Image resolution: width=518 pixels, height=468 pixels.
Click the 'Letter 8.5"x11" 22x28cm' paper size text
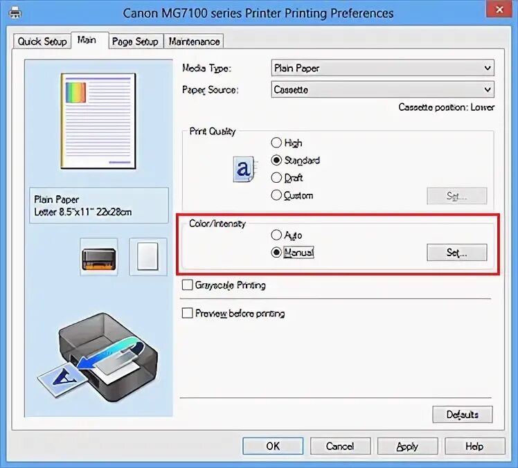[x=83, y=212]
